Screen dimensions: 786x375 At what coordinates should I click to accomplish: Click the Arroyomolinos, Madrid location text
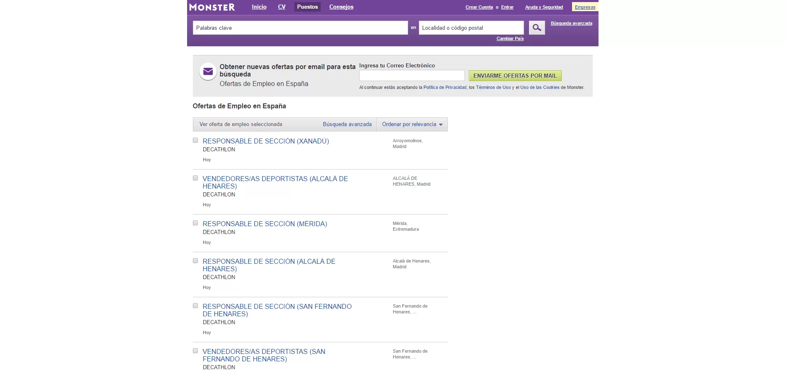click(408, 143)
